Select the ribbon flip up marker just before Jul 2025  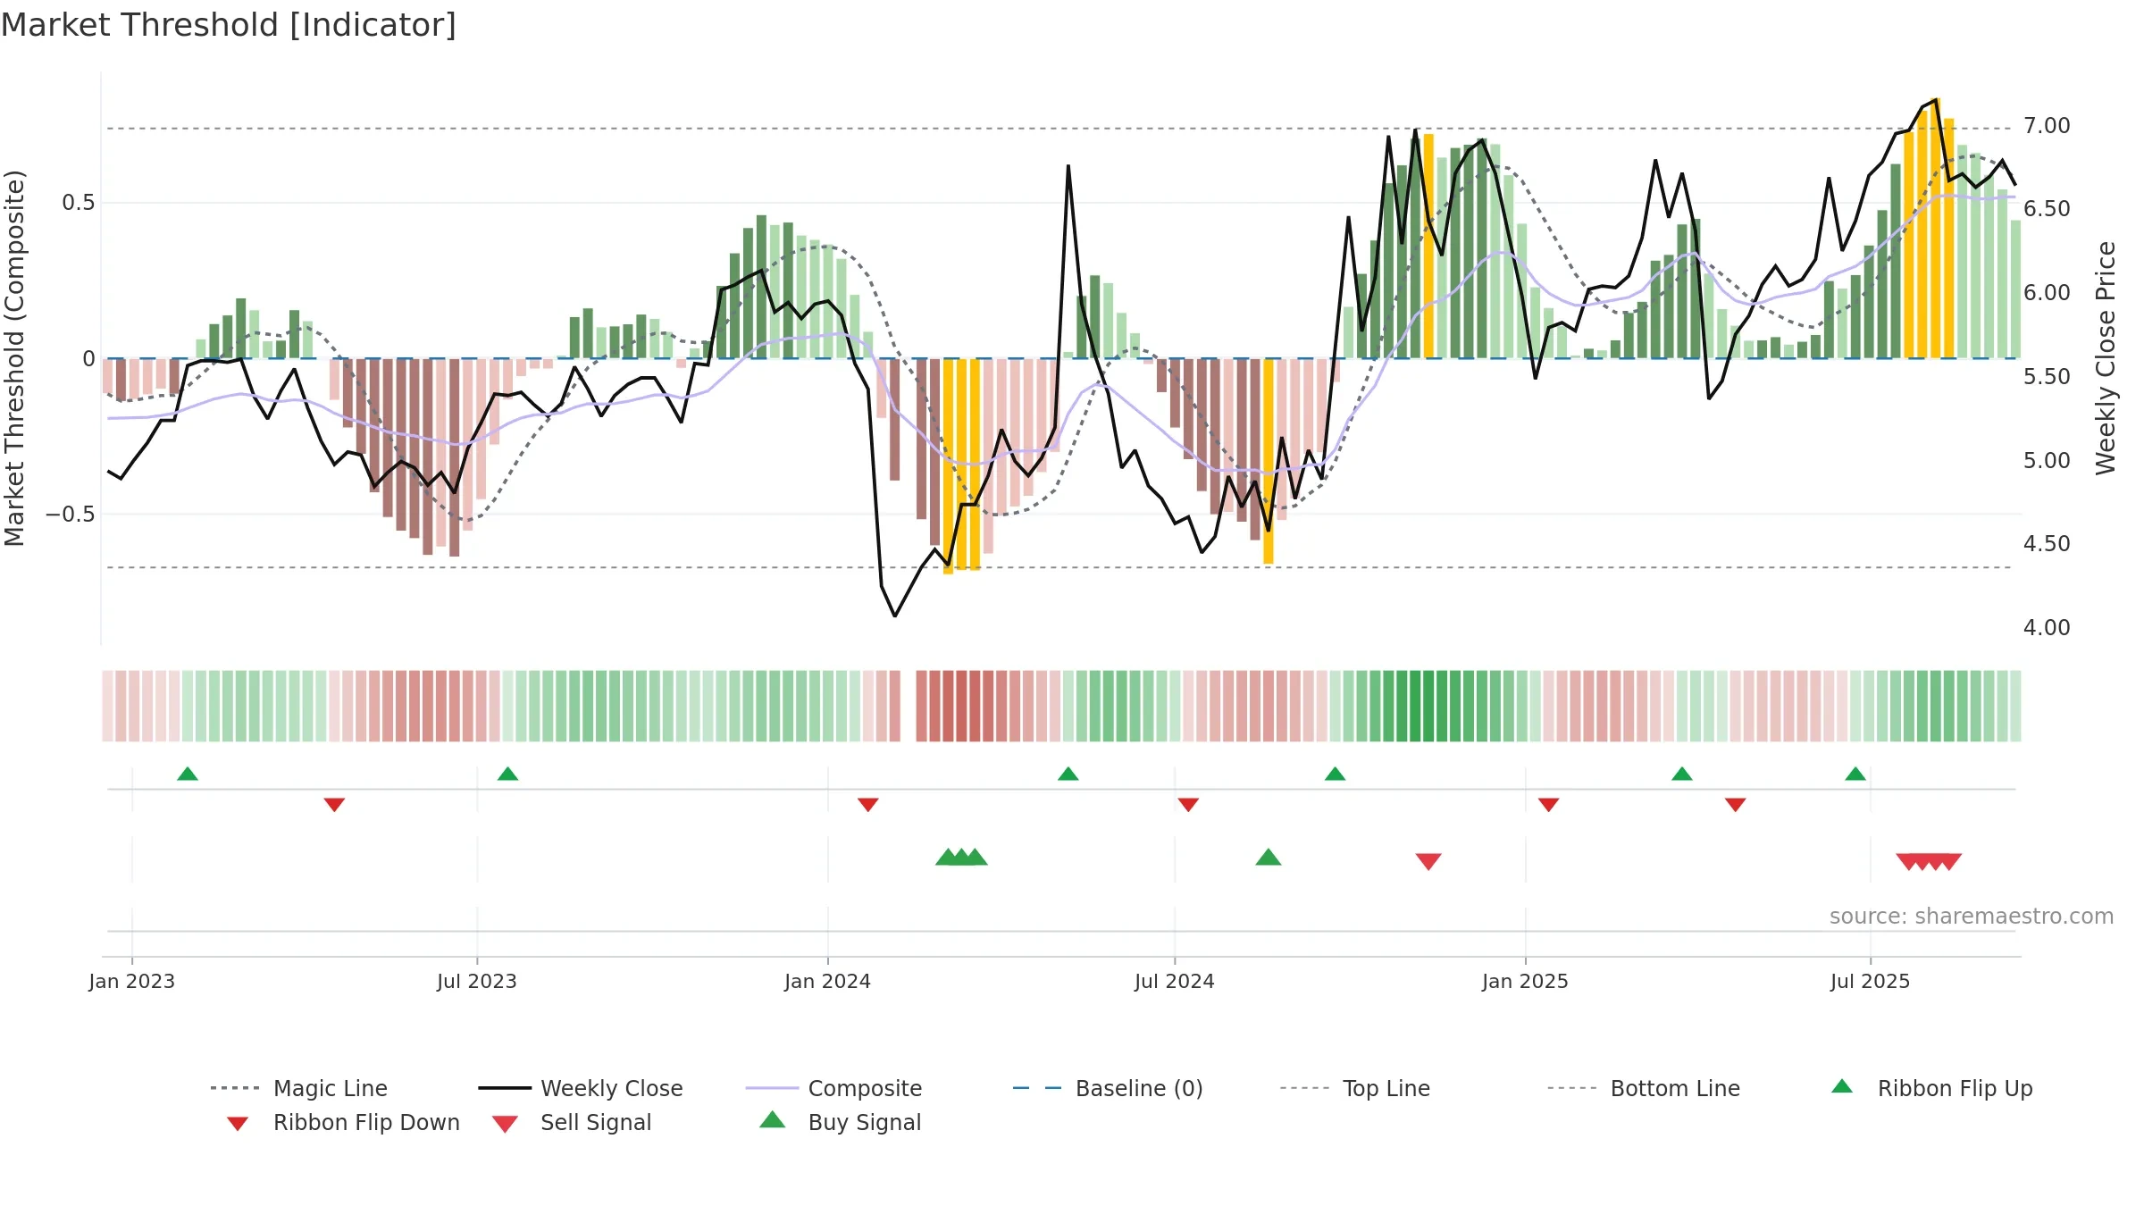click(1855, 774)
